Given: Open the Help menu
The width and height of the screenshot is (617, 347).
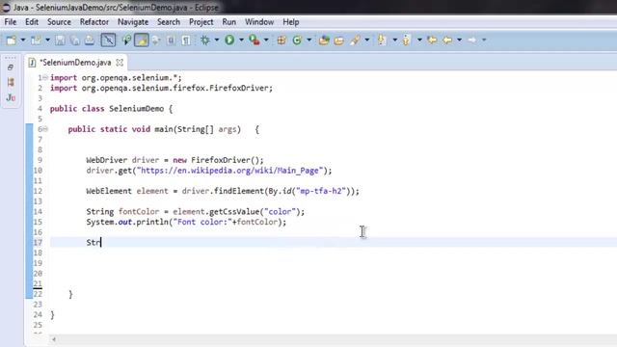Looking at the screenshot, I should coord(291,22).
